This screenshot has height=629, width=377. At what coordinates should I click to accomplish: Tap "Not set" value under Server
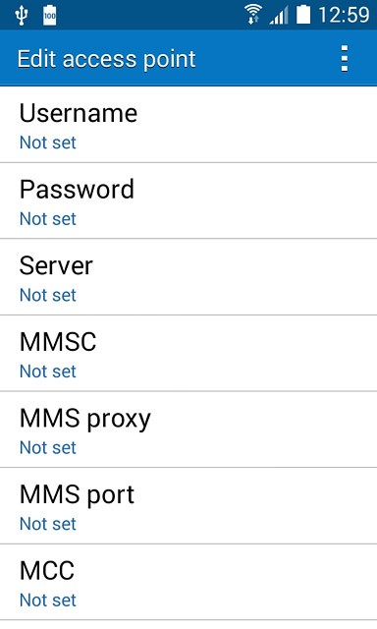pyautogui.click(x=48, y=295)
